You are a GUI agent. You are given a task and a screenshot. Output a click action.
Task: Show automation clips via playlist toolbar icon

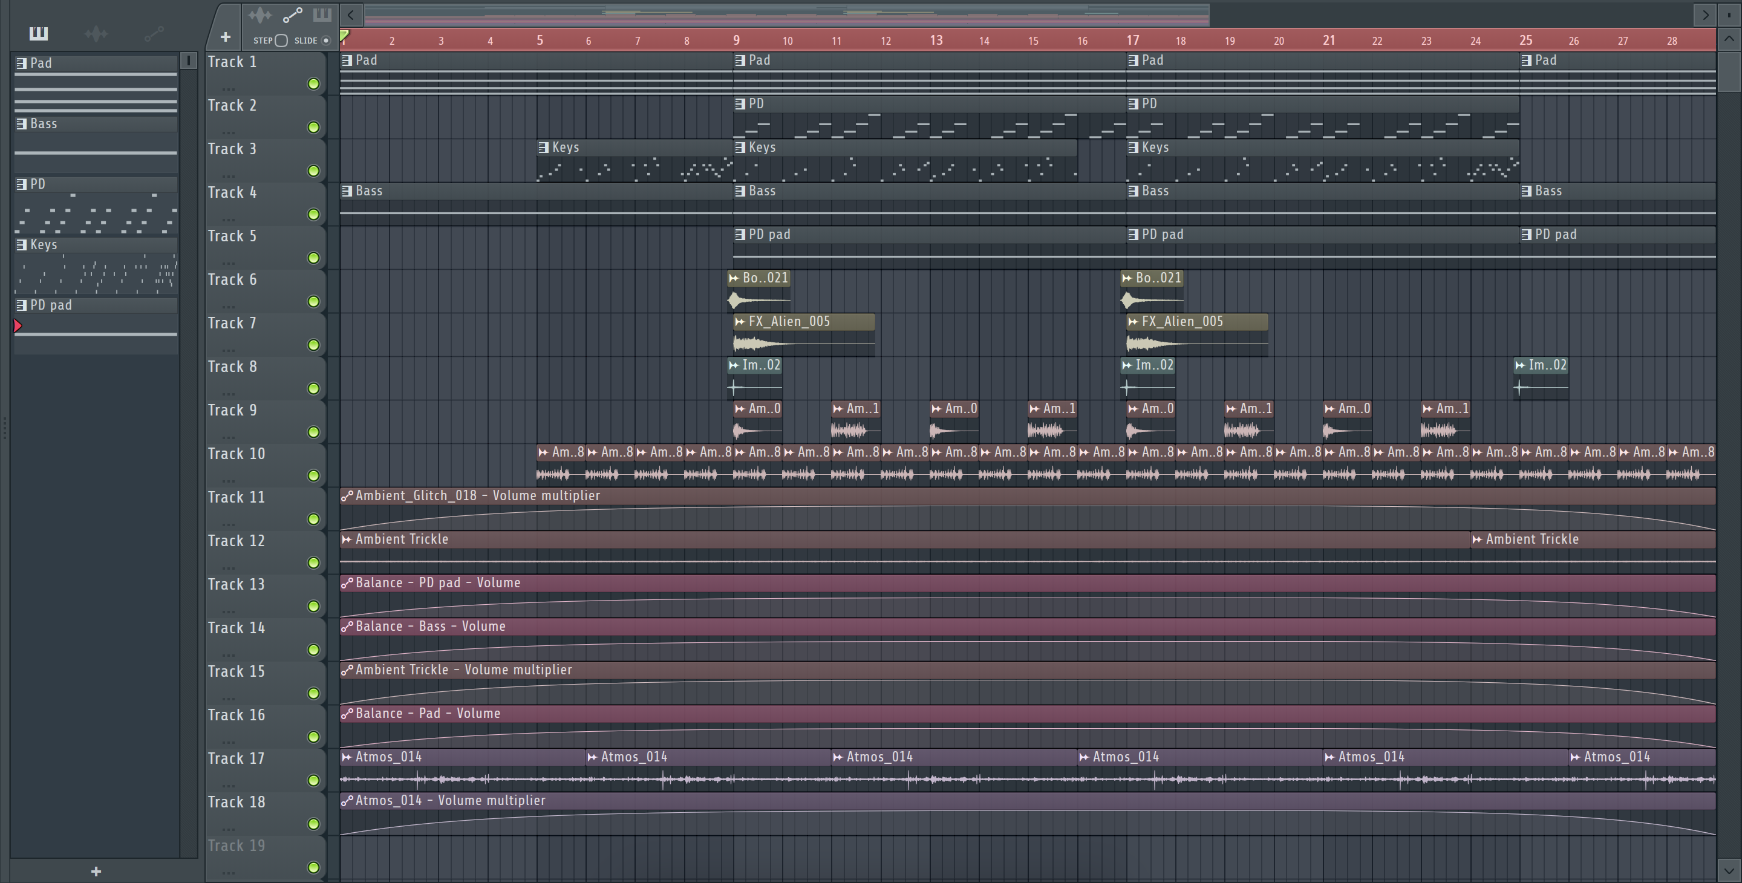(x=292, y=15)
